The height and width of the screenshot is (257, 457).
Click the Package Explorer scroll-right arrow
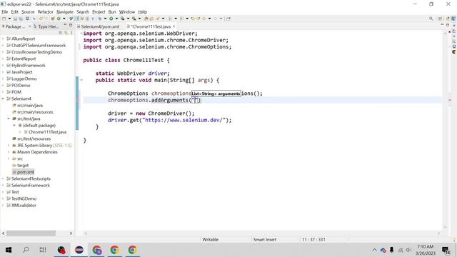[71, 233]
